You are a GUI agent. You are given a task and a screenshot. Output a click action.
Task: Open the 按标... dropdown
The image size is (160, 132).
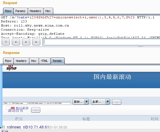point(81,102)
